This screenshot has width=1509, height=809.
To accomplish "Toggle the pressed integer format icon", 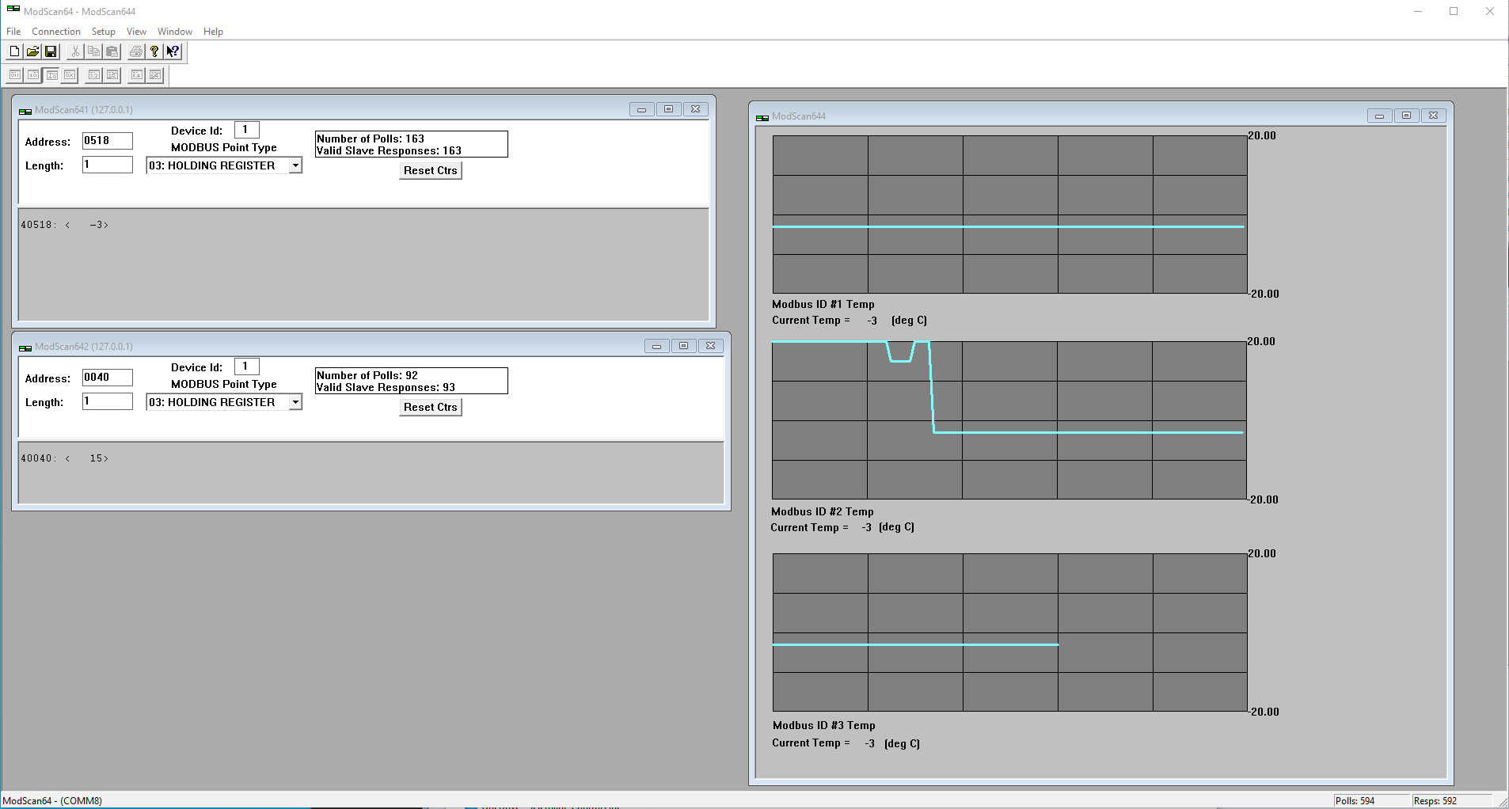I will click(51, 75).
